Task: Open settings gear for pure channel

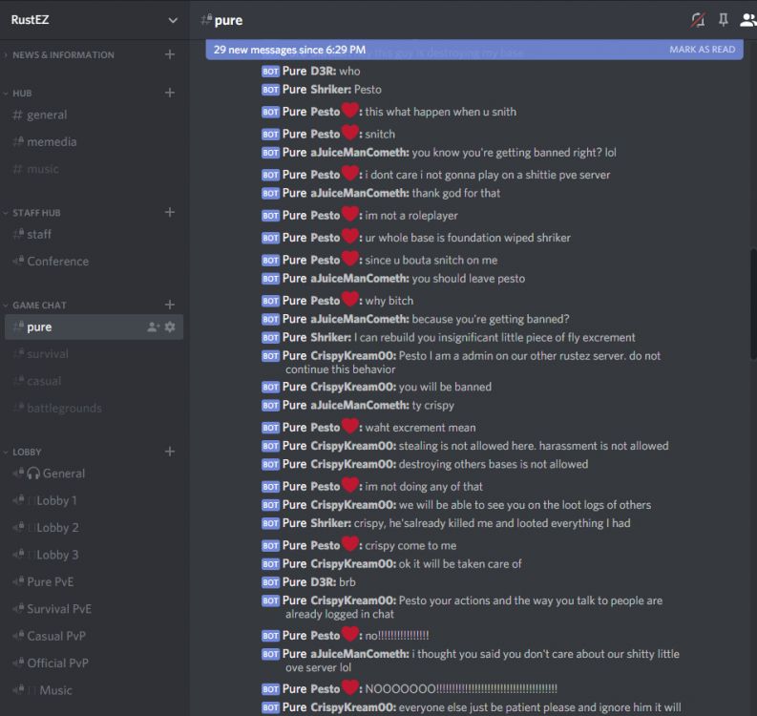Action: click(x=170, y=326)
